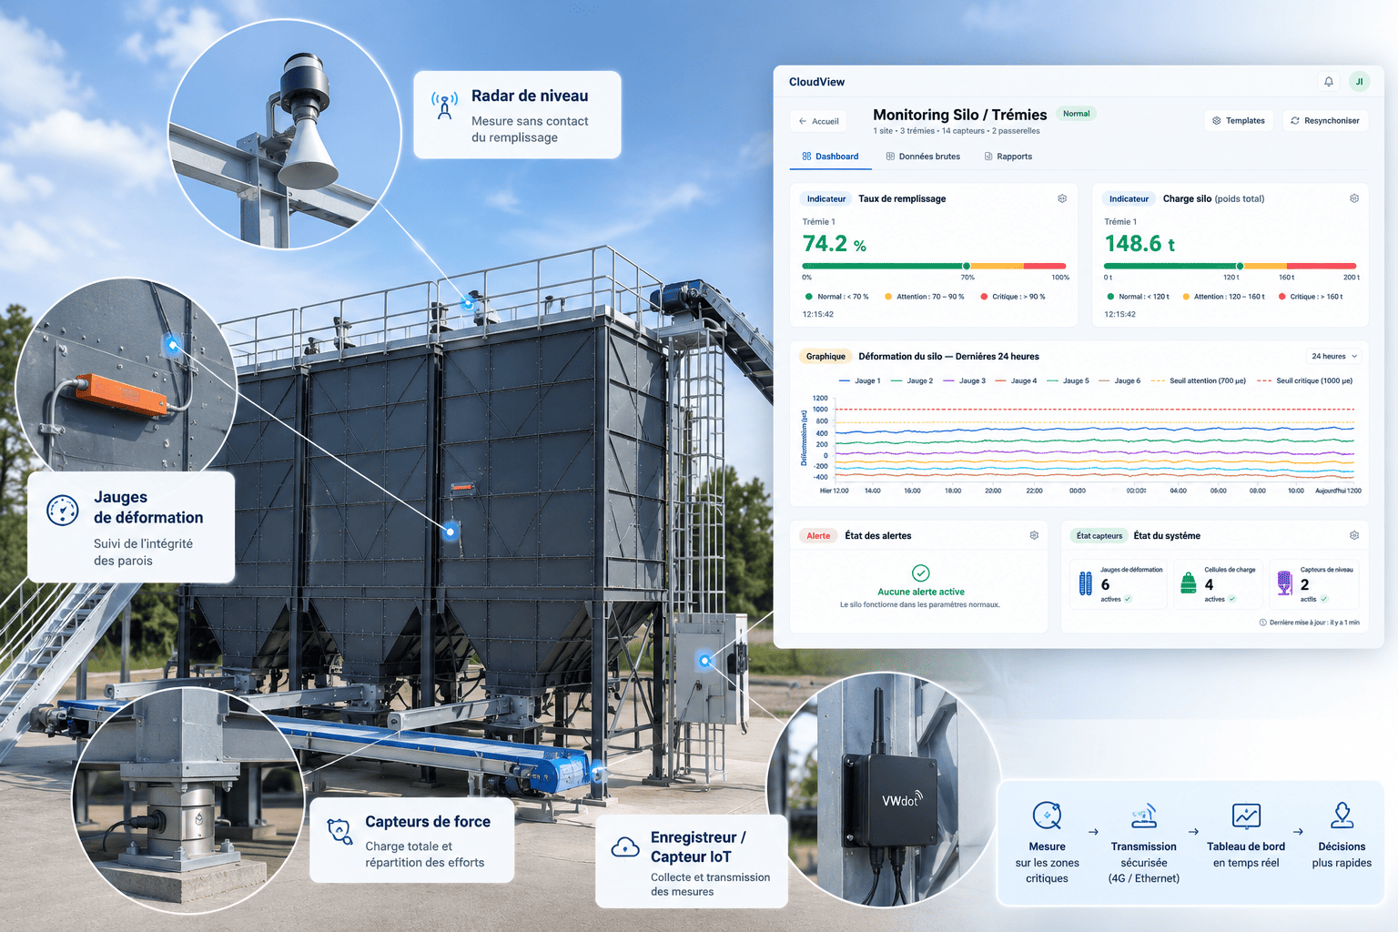Image resolution: width=1398 pixels, height=932 pixels.
Task: Open settings gear of État des alertes card
Action: [1034, 535]
